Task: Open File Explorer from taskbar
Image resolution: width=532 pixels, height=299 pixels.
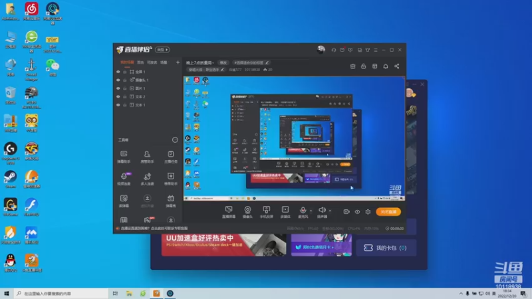Action: coord(129,294)
